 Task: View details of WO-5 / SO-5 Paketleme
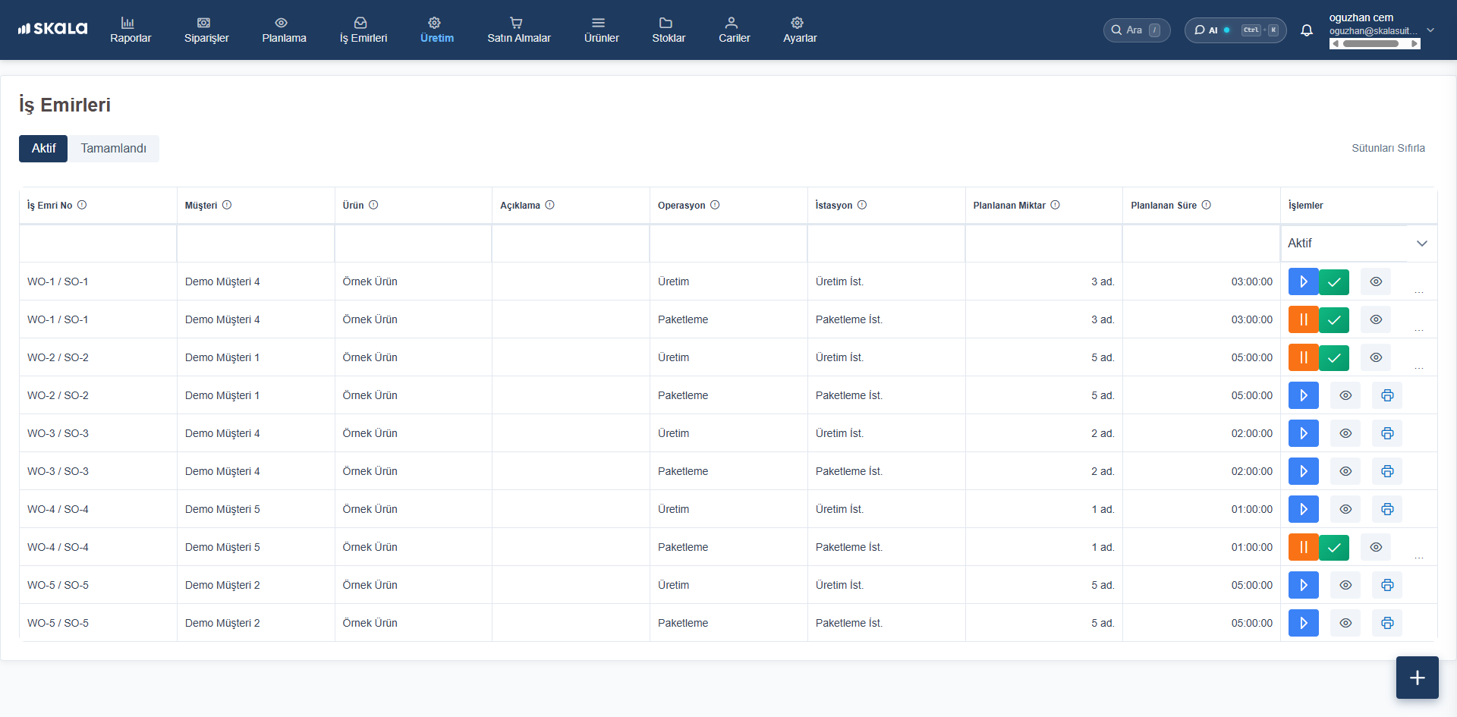[x=1345, y=623]
